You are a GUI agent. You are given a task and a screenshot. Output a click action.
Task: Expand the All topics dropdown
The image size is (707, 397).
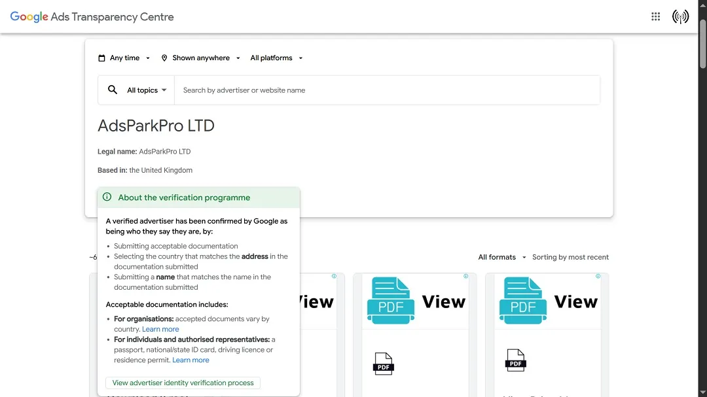point(147,90)
